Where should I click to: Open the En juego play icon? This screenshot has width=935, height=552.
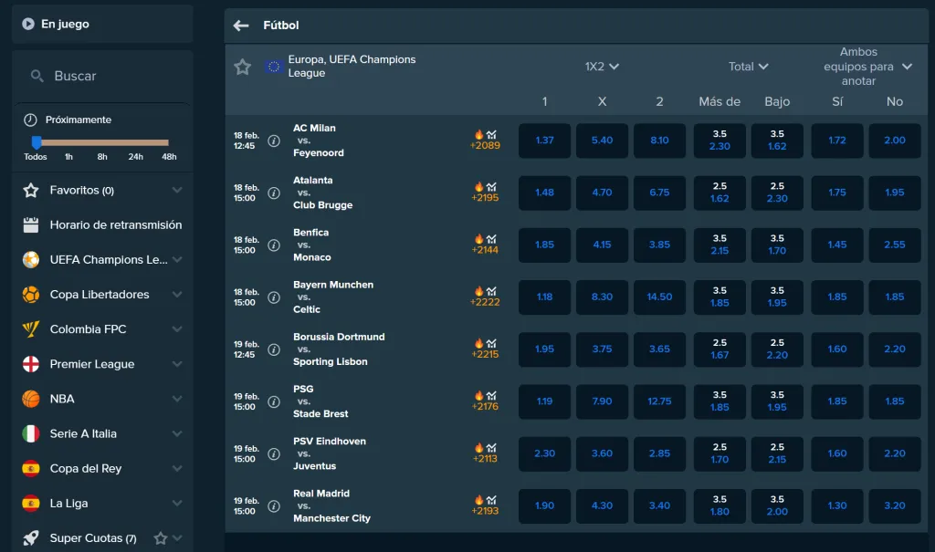click(x=27, y=24)
